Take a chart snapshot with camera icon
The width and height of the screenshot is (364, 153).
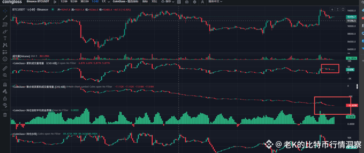pyautogui.click(x=187, y=2)
